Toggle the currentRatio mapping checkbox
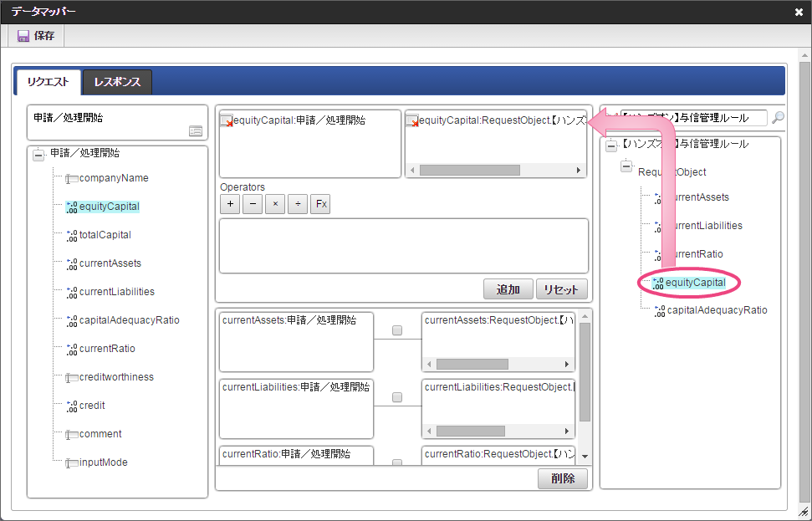 click(x=397, y=462)
